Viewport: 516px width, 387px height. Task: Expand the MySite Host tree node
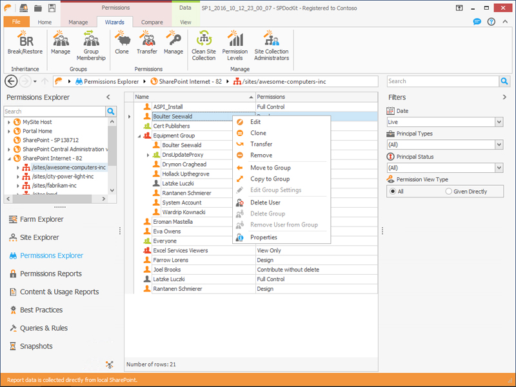click(9, 122)
